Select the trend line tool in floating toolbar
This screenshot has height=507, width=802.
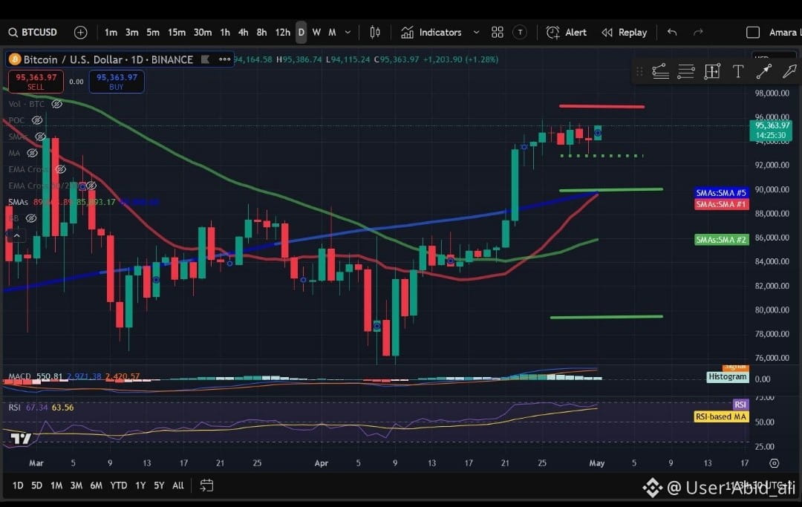763,71
